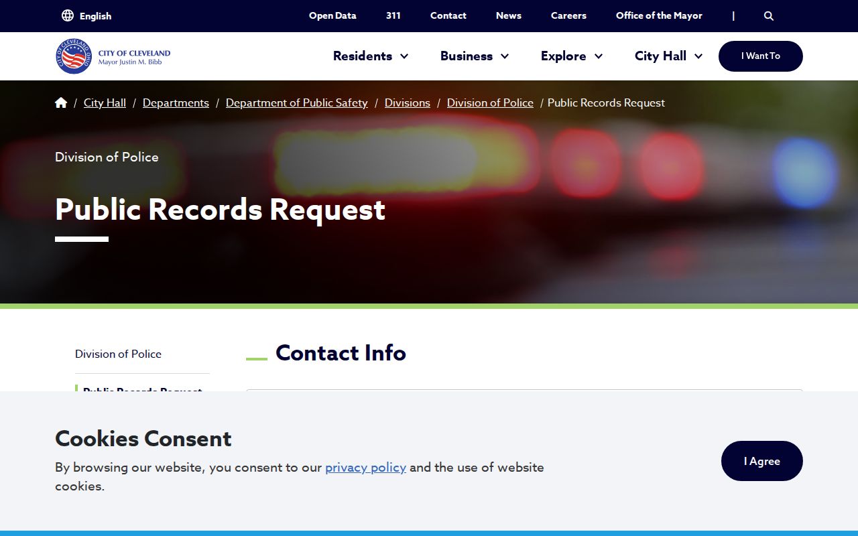
Task: Click Division of Police hero subtitle
Action: 107,157
